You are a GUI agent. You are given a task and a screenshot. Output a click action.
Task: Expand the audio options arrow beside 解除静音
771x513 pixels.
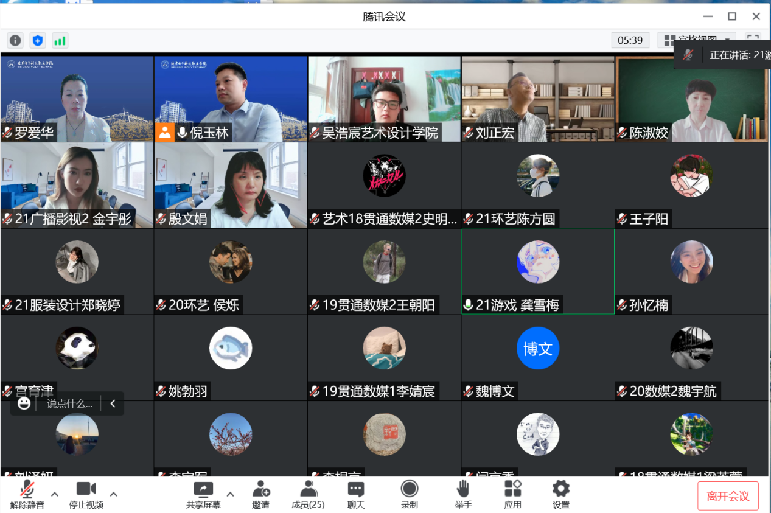point(55,494)
